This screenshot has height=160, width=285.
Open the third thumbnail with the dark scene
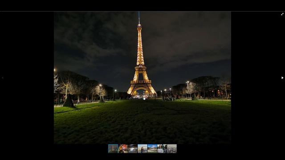click(133, 148)
